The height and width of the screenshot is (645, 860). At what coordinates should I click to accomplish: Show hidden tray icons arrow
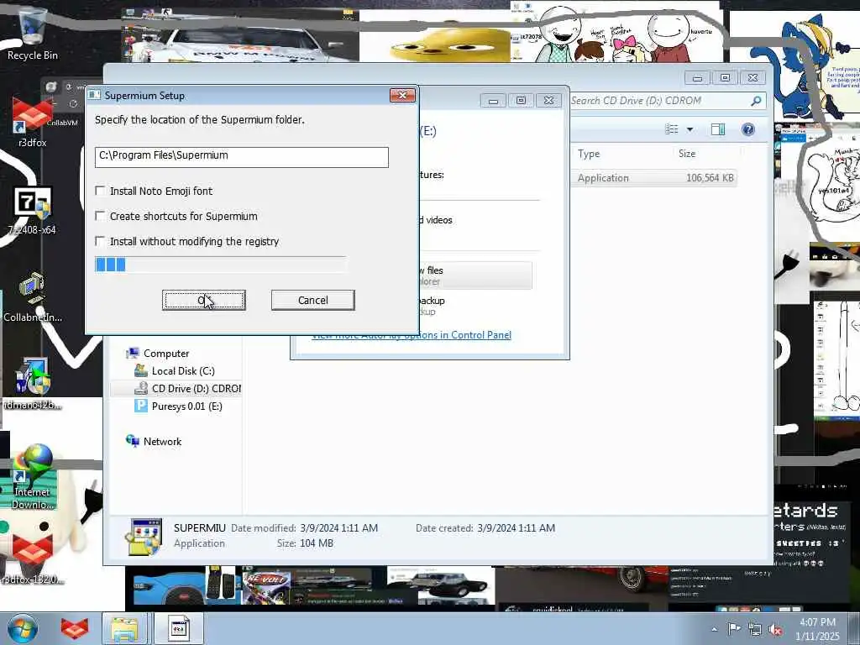714,629
